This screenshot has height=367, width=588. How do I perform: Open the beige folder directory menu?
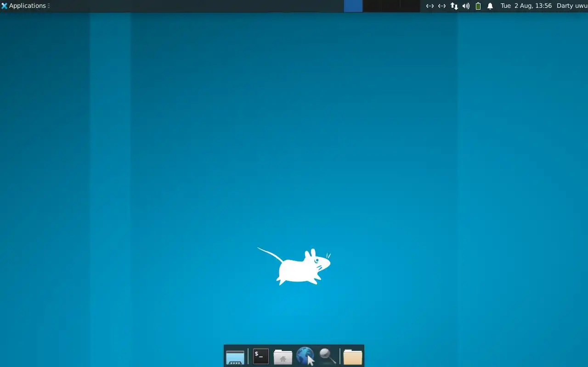[353, 356]
